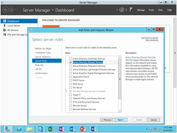Launch PowerPoint from the taskbar

(x=83, y=129)
